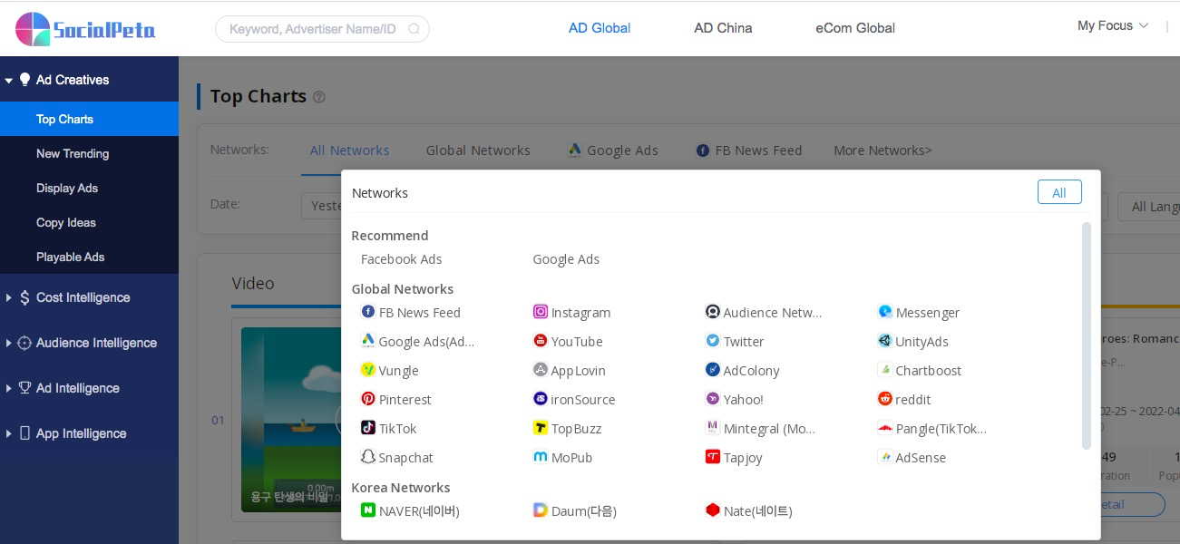Click the help icon beside Top Charts

(319, 97)
